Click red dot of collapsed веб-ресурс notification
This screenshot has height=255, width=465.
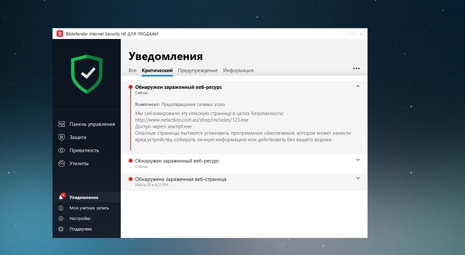coord(131,161)
